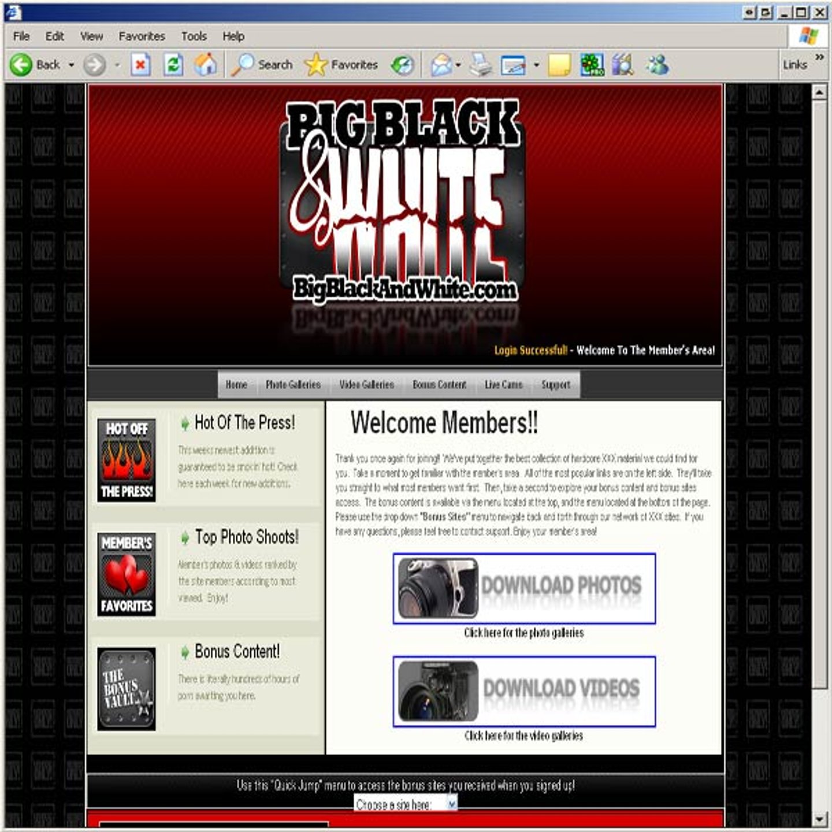
Task: Click the History icon in toolbar
Action: click(402, 65)
